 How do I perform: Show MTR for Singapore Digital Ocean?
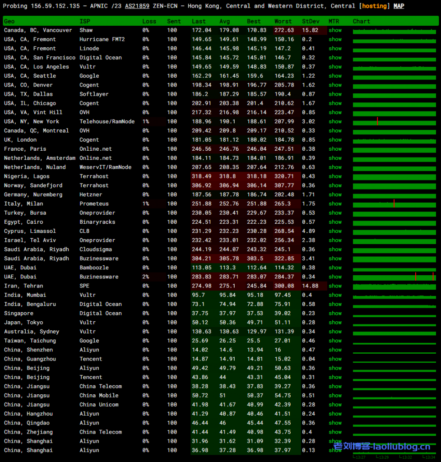[335, 313]
